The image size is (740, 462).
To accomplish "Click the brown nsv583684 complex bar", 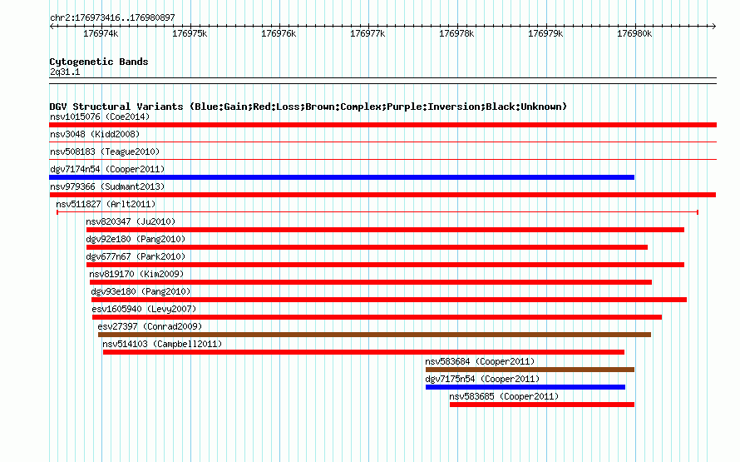I will [530, 370].
